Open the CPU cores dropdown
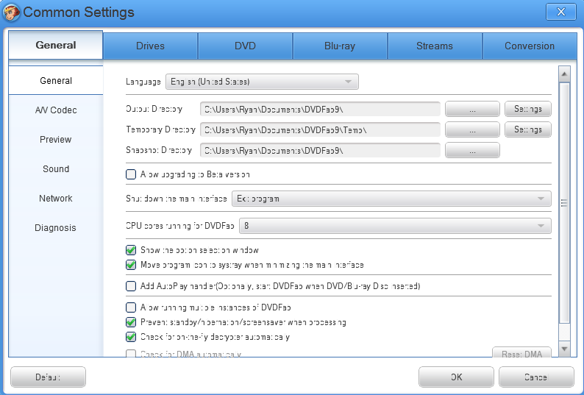Screen dimensions: 584x395 pos(395,225)
